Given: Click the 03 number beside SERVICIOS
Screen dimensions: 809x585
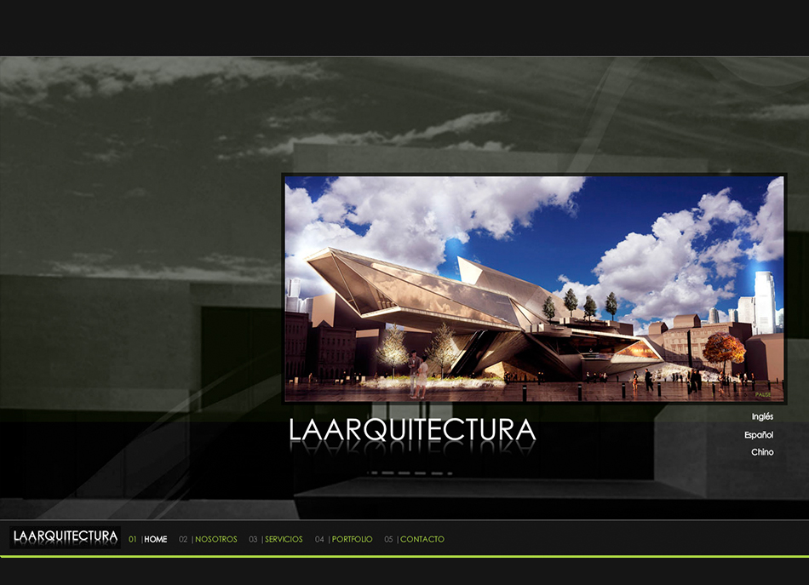Looking at the screenshot, I should (253, 539).
